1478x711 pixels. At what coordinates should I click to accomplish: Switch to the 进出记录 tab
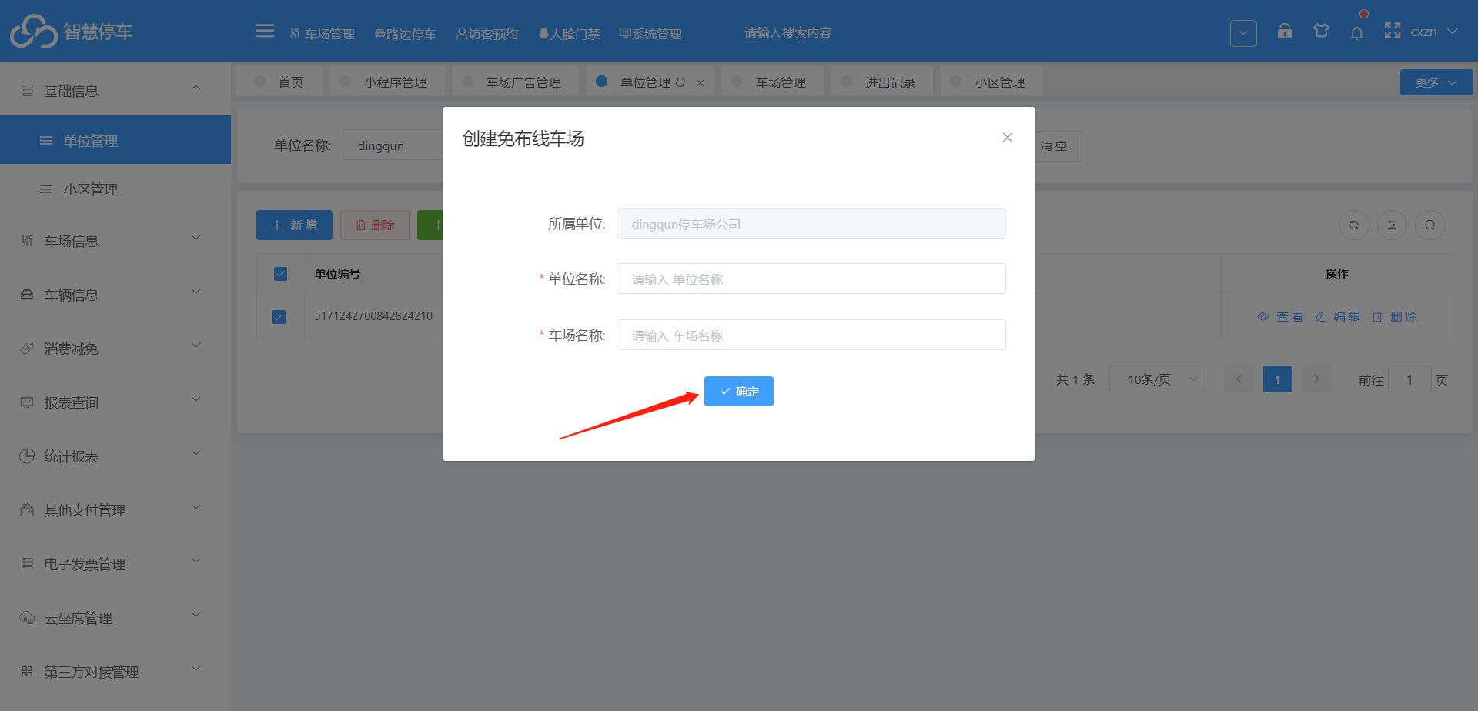click(x=882, y=82)
